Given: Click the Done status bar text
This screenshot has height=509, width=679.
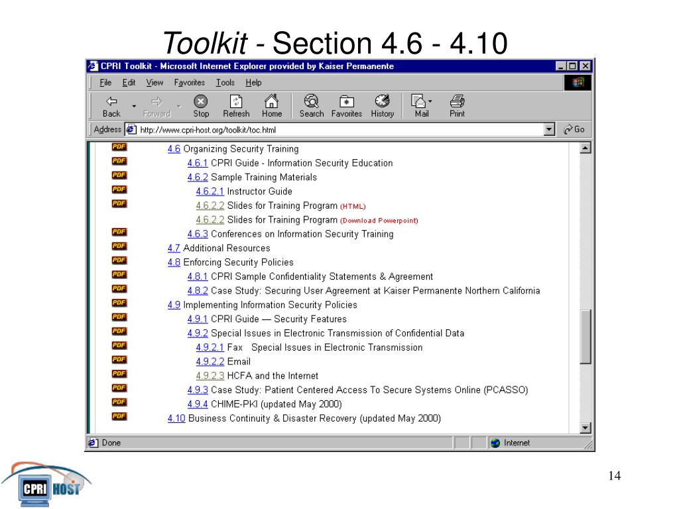Looking at the screenshot, I should point(111,443).
